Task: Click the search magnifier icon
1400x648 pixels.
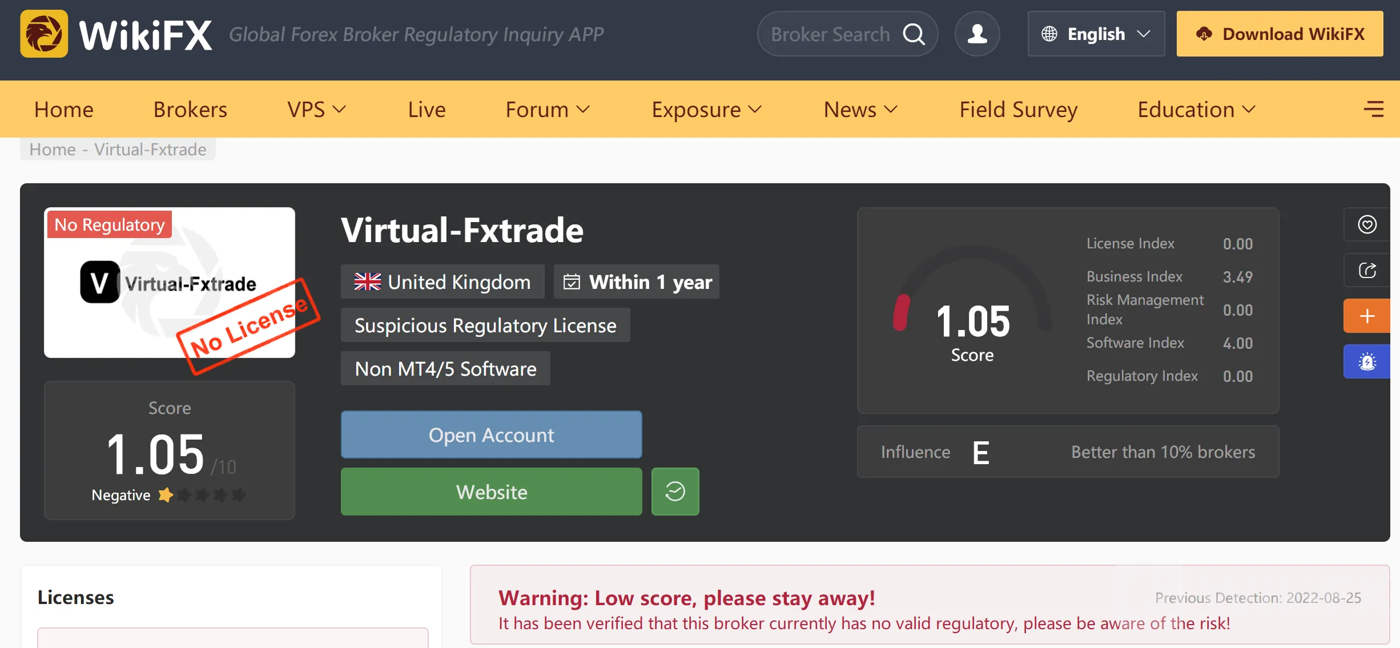Action: pyautogui.click(x=914, y=34)
